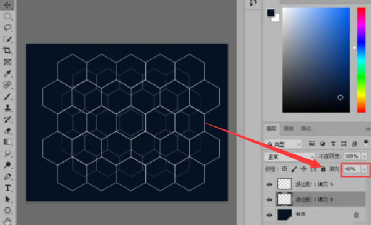
Task: Hide the 多边形 1 拷贝 5 layer
Action: point(269,184)
